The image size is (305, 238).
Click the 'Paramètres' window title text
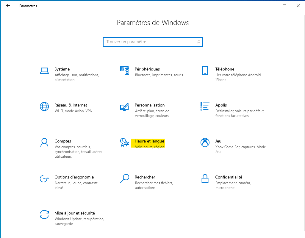[x=28, y=6]
